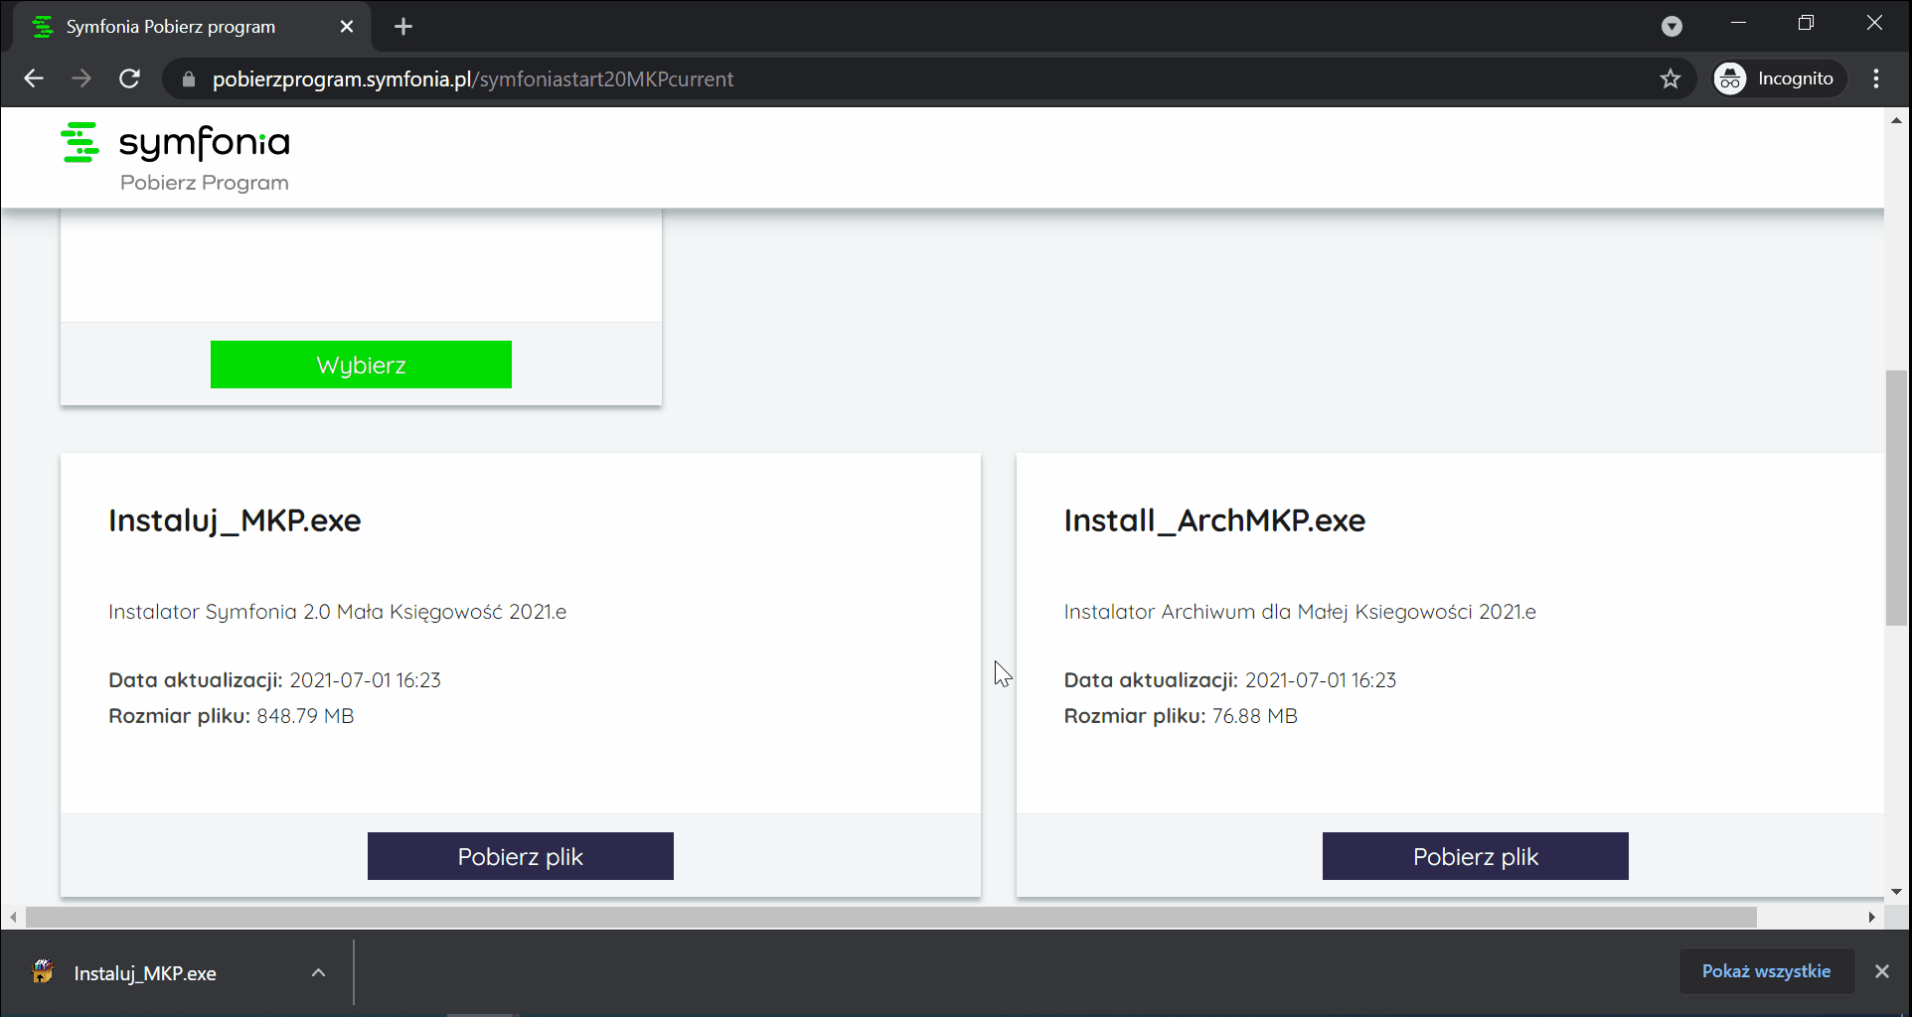
Task: Click the scroll down arrow
Action: pos(1897,892)
